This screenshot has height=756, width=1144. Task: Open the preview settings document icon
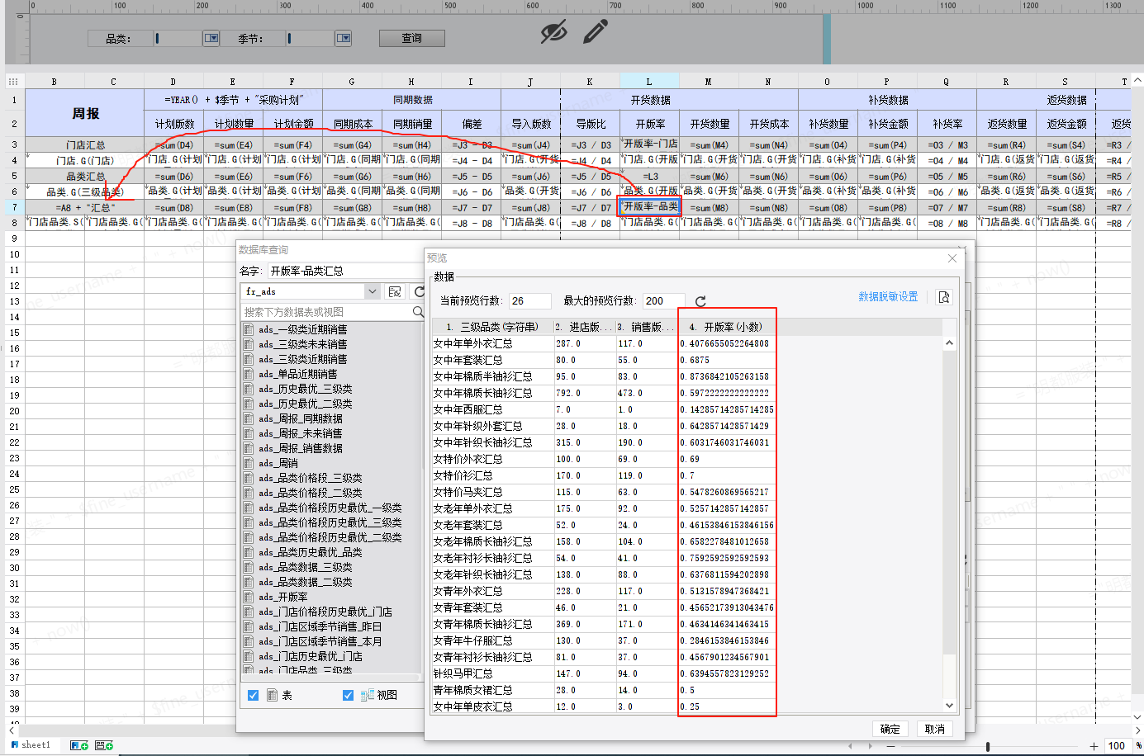[944, 297]
